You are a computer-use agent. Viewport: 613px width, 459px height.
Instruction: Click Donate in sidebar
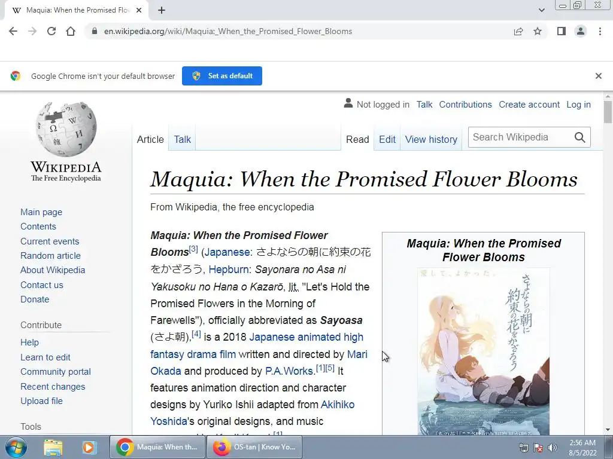35,299
